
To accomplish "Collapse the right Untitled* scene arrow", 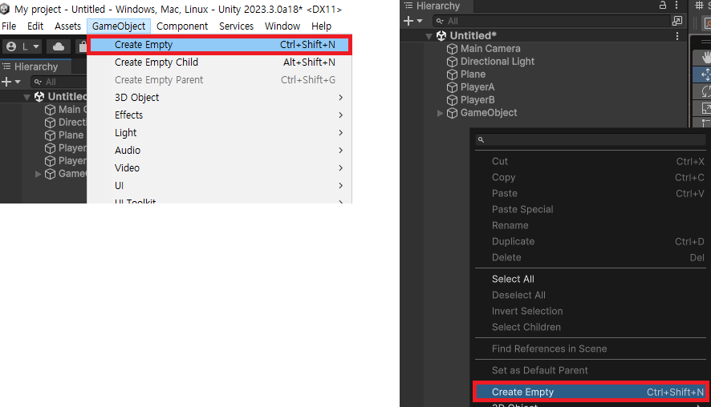I will point(429,36).
